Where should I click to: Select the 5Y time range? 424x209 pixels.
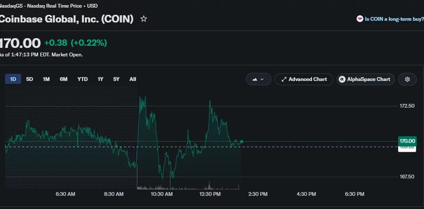pos(116,79)
